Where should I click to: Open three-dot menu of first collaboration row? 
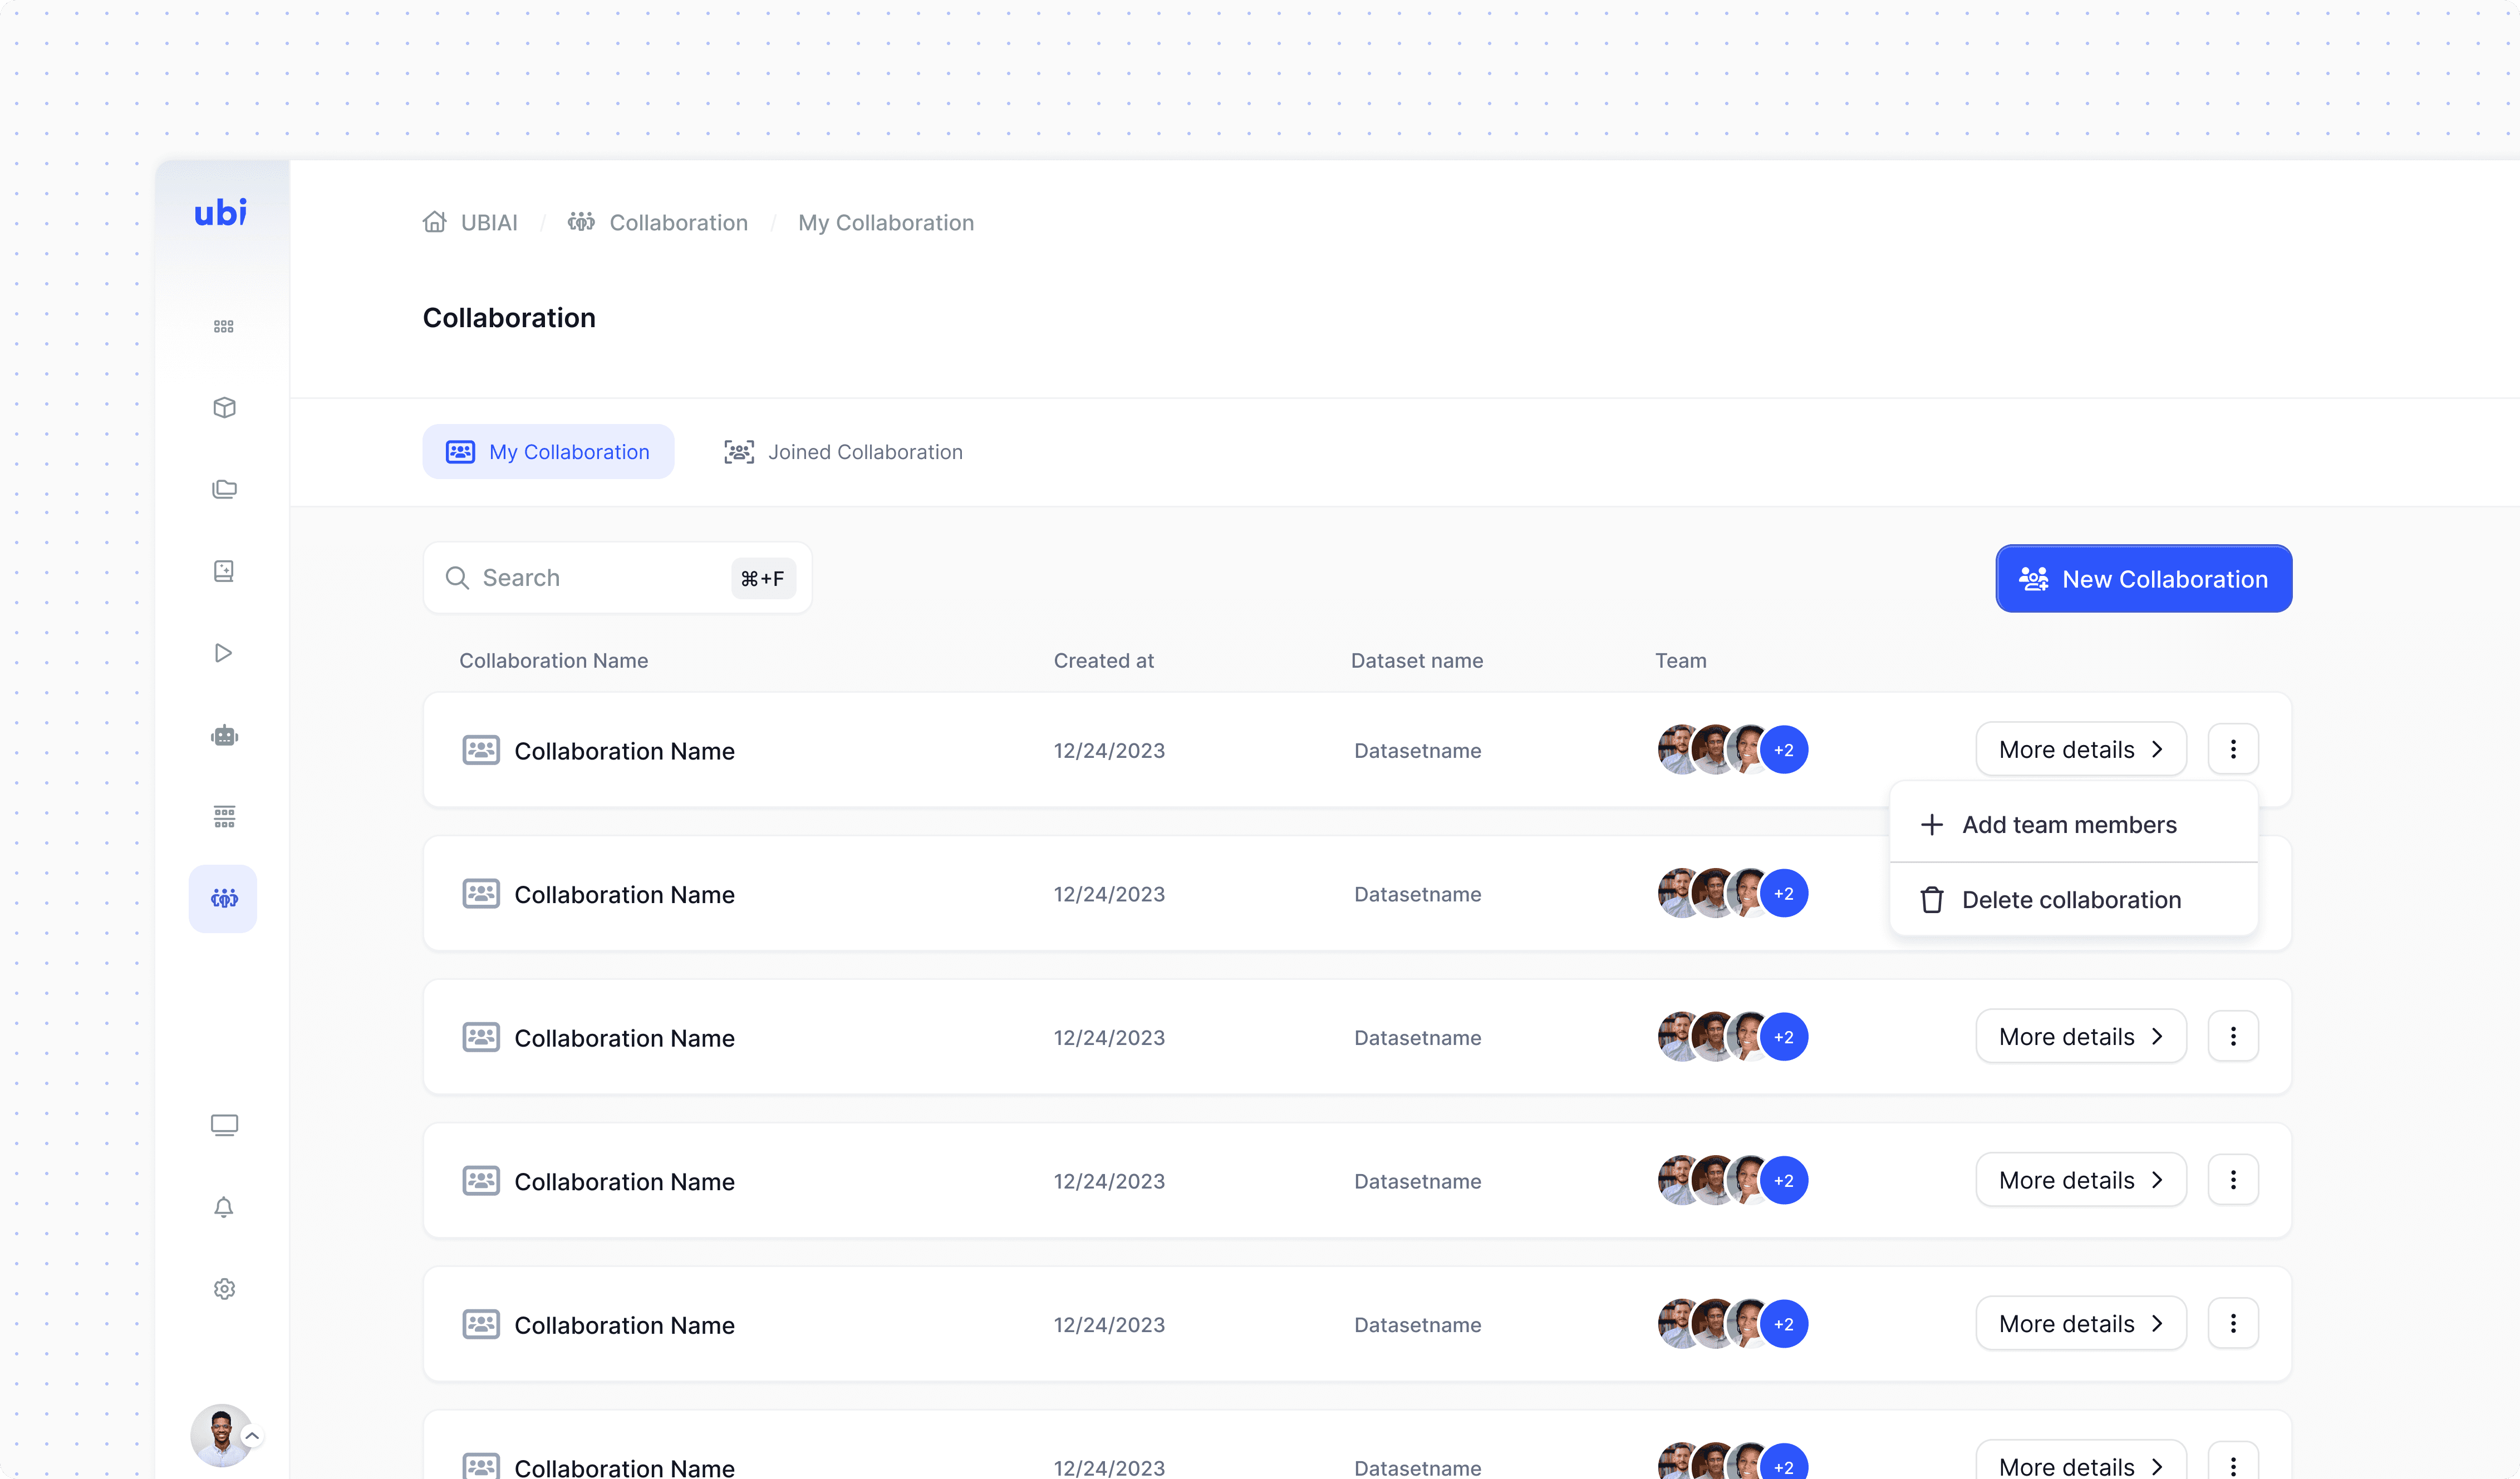pos(2232,750)
